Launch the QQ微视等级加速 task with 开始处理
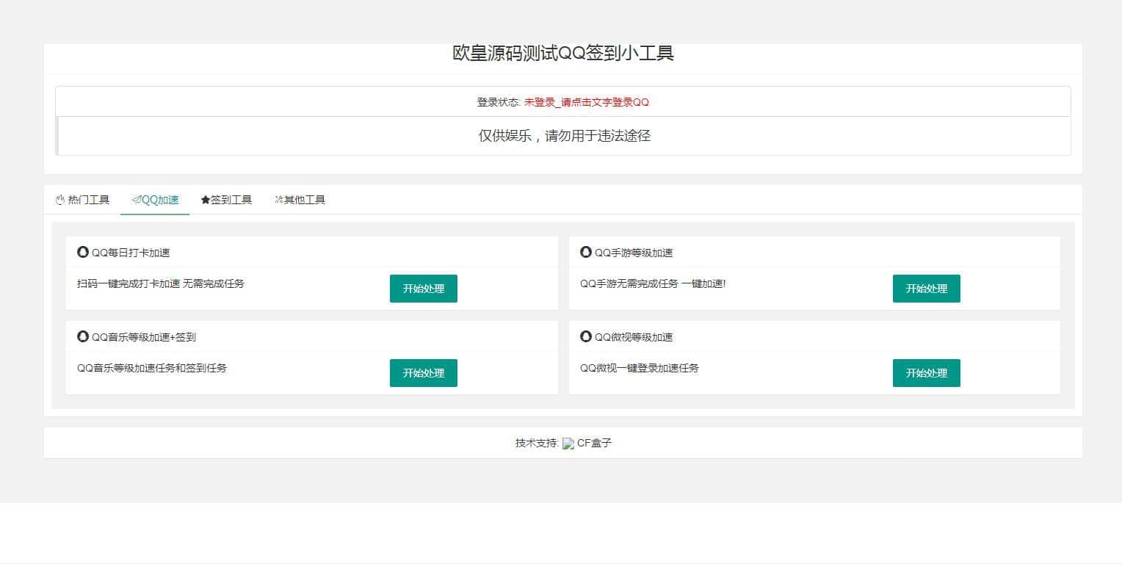Viewport: 1122px width, 564px height. click(x=926, y=373)
